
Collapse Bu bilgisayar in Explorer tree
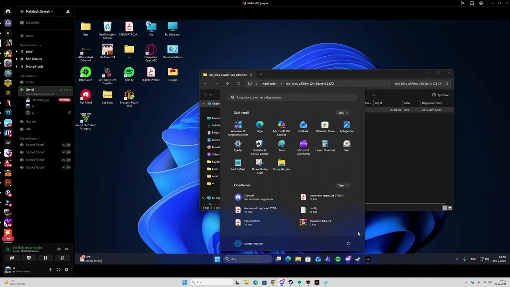[203, 198]
